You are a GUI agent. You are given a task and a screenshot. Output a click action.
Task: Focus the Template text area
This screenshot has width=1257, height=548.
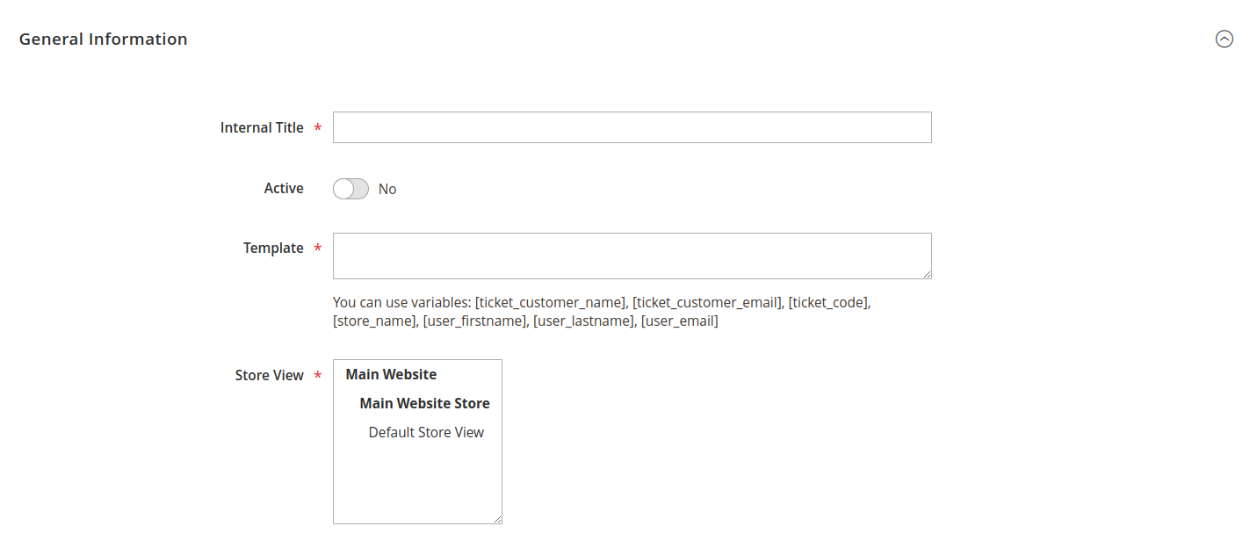pyautogui.click(x=632, y=256)
